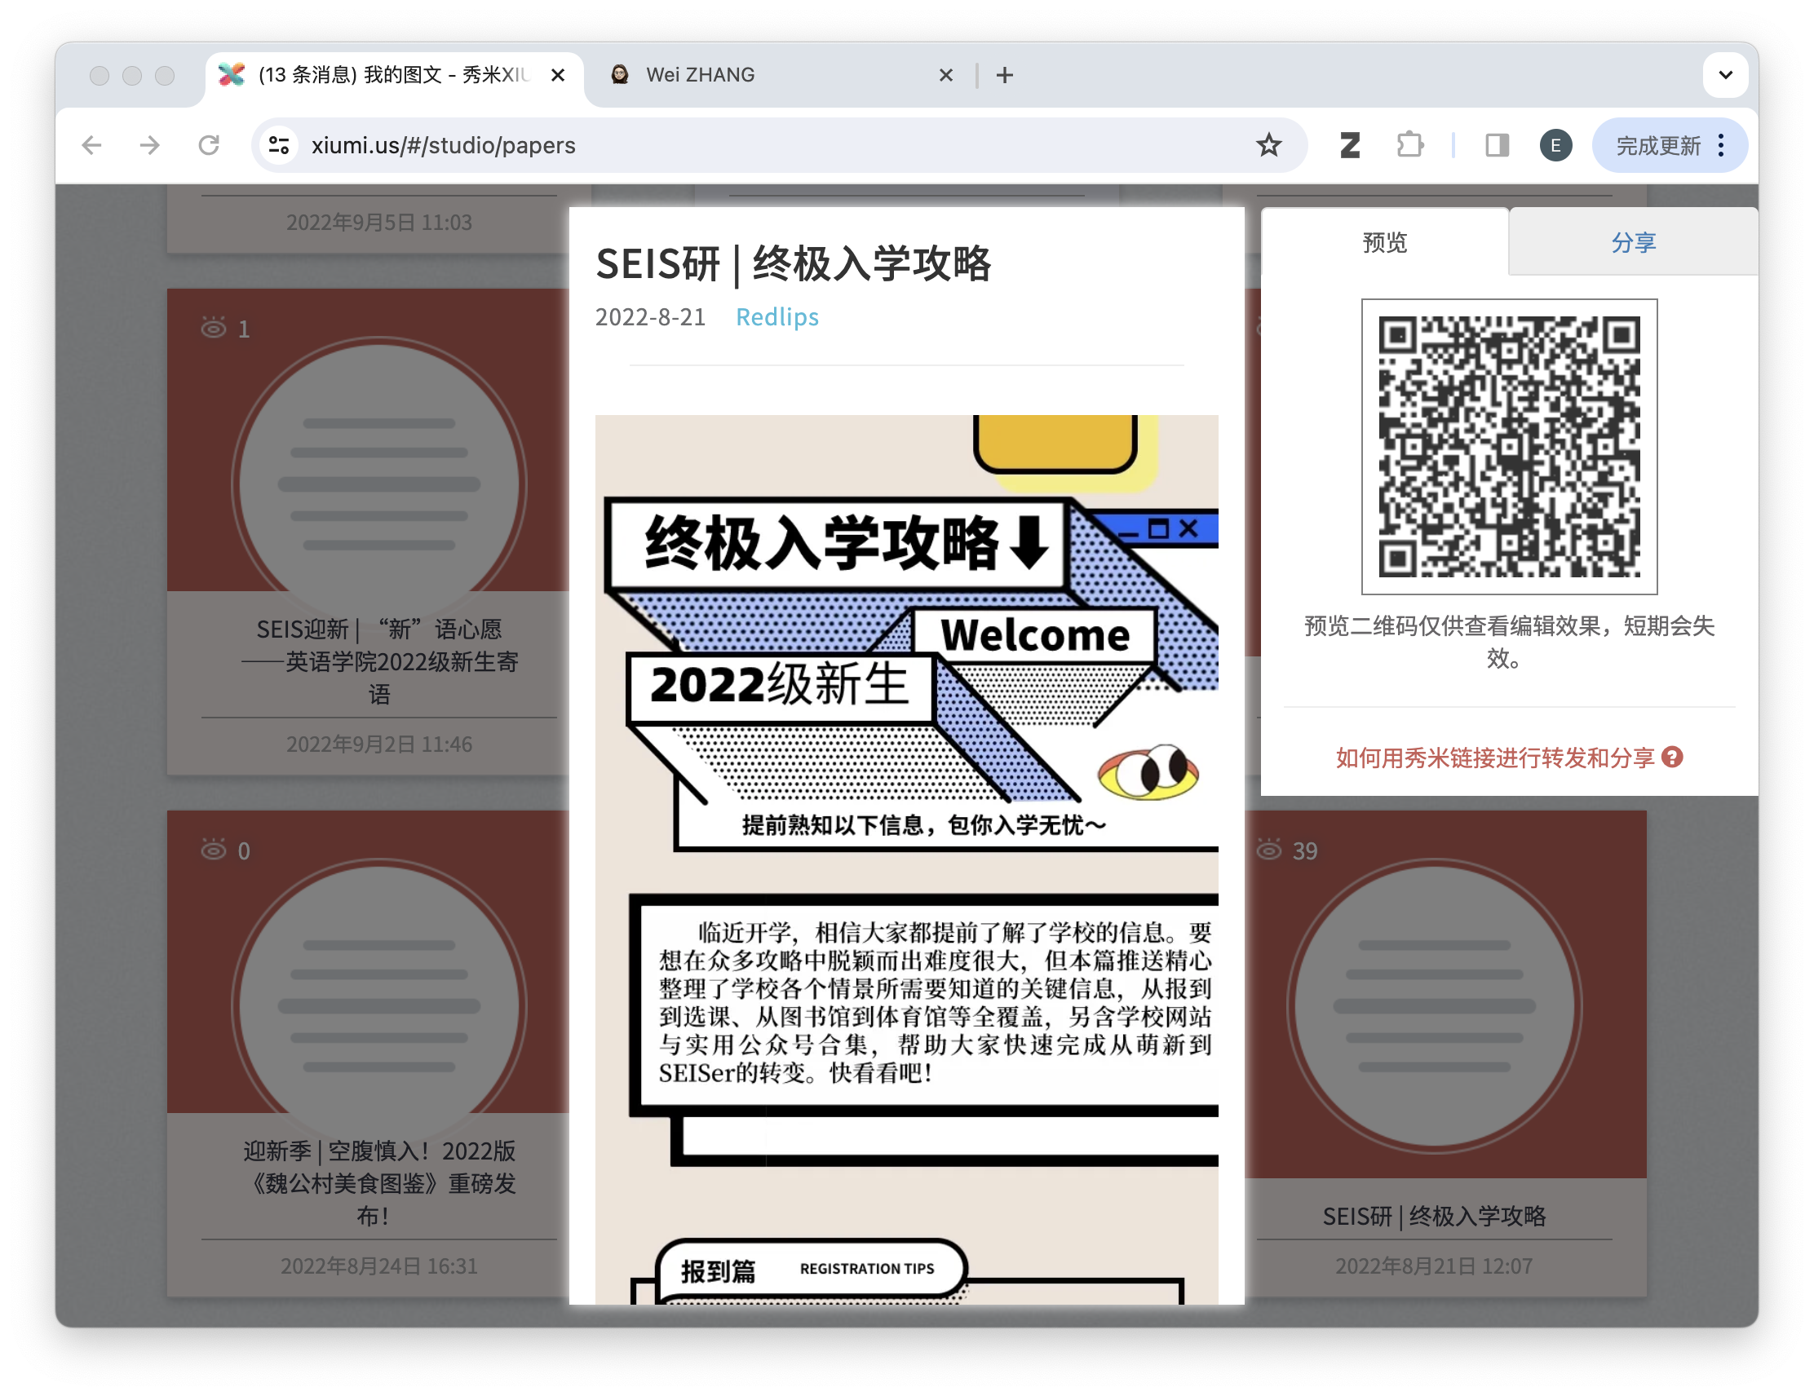Expand the tab search dropdown arrow

pyautogui.click(x=1725, y=76)
